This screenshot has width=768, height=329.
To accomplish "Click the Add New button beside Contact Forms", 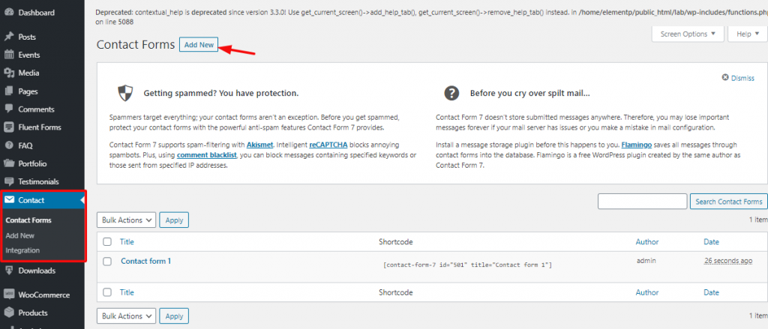I will pos(198,44).
